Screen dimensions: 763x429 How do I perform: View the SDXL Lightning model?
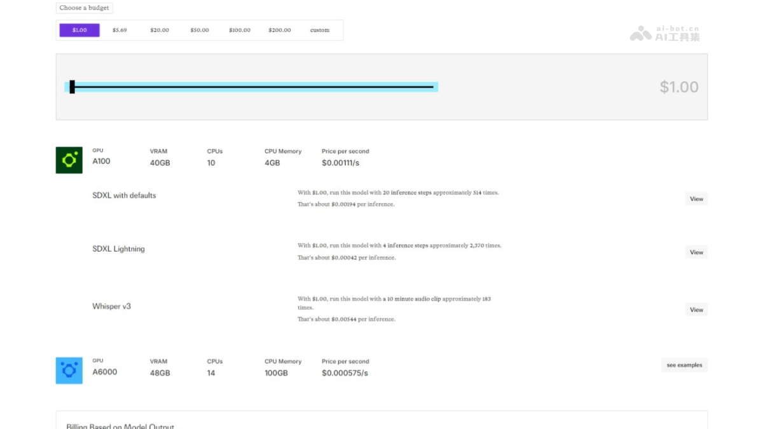tap(696, 252)
